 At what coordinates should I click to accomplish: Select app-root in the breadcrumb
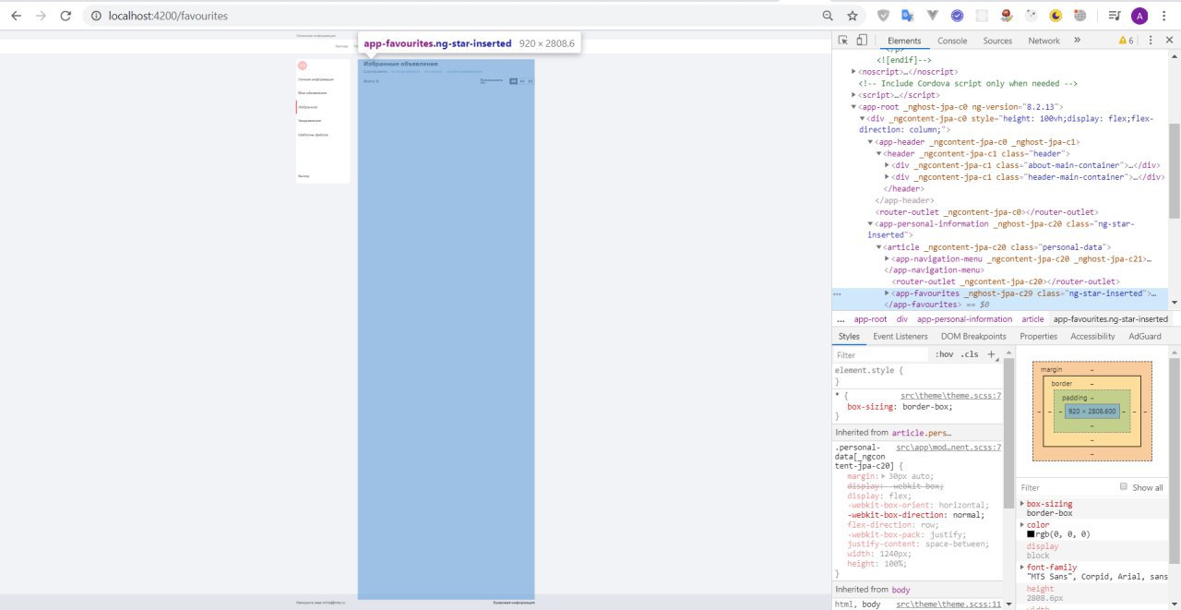pos(870,319)
